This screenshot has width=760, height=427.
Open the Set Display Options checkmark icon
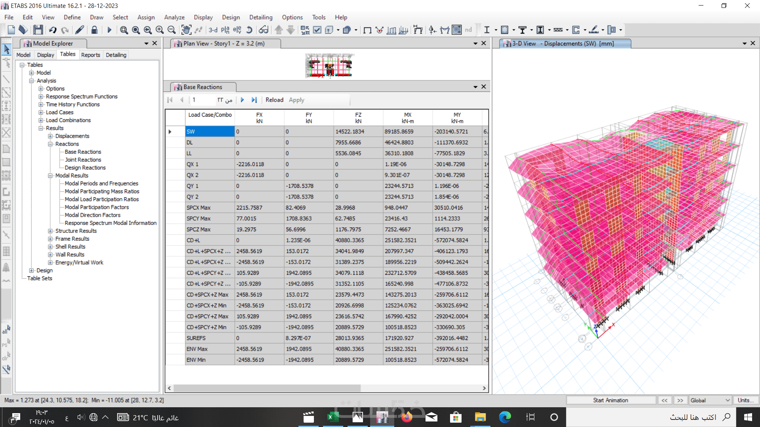[317, 30]
